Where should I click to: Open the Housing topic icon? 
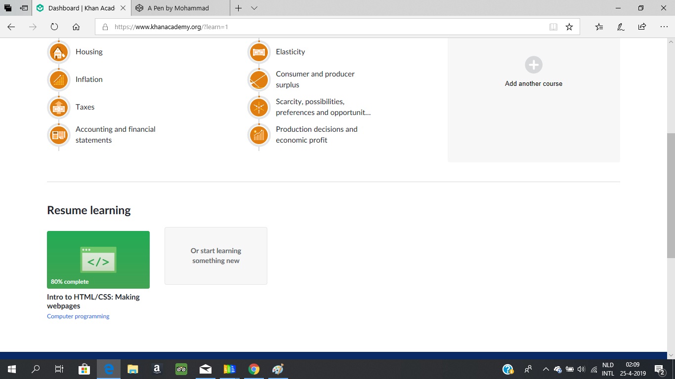click(x=59, y=52)
